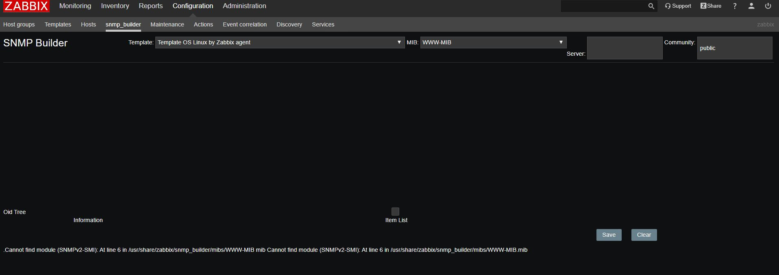The height and width of the screenshot is (275, 779).
Task: Expand the Template dropdown
Action: 280,42
